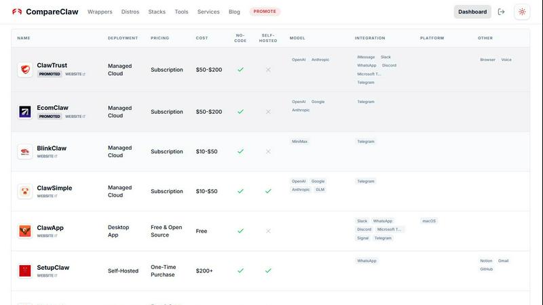Open ClawSimple WEBSITE link
The height and width of the screenshot is (305, 543).
pos(47,196)
